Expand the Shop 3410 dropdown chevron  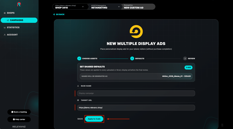click(x=83, y=7)
